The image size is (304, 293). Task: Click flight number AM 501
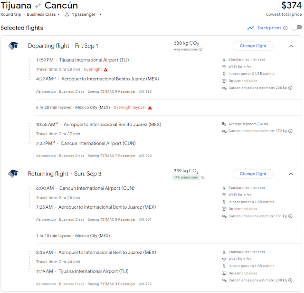146,220
